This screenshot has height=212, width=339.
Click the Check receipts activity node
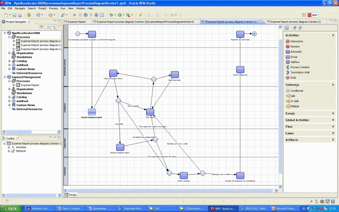point(183,175)
